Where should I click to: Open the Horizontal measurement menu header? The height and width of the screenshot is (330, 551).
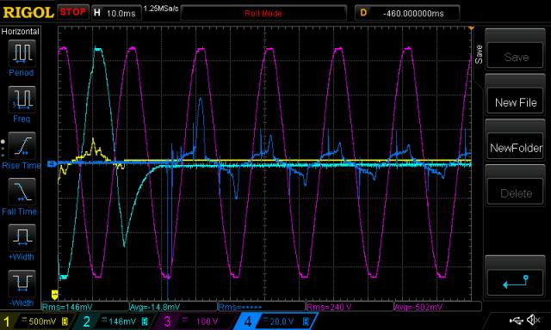[x=21, y=31]
